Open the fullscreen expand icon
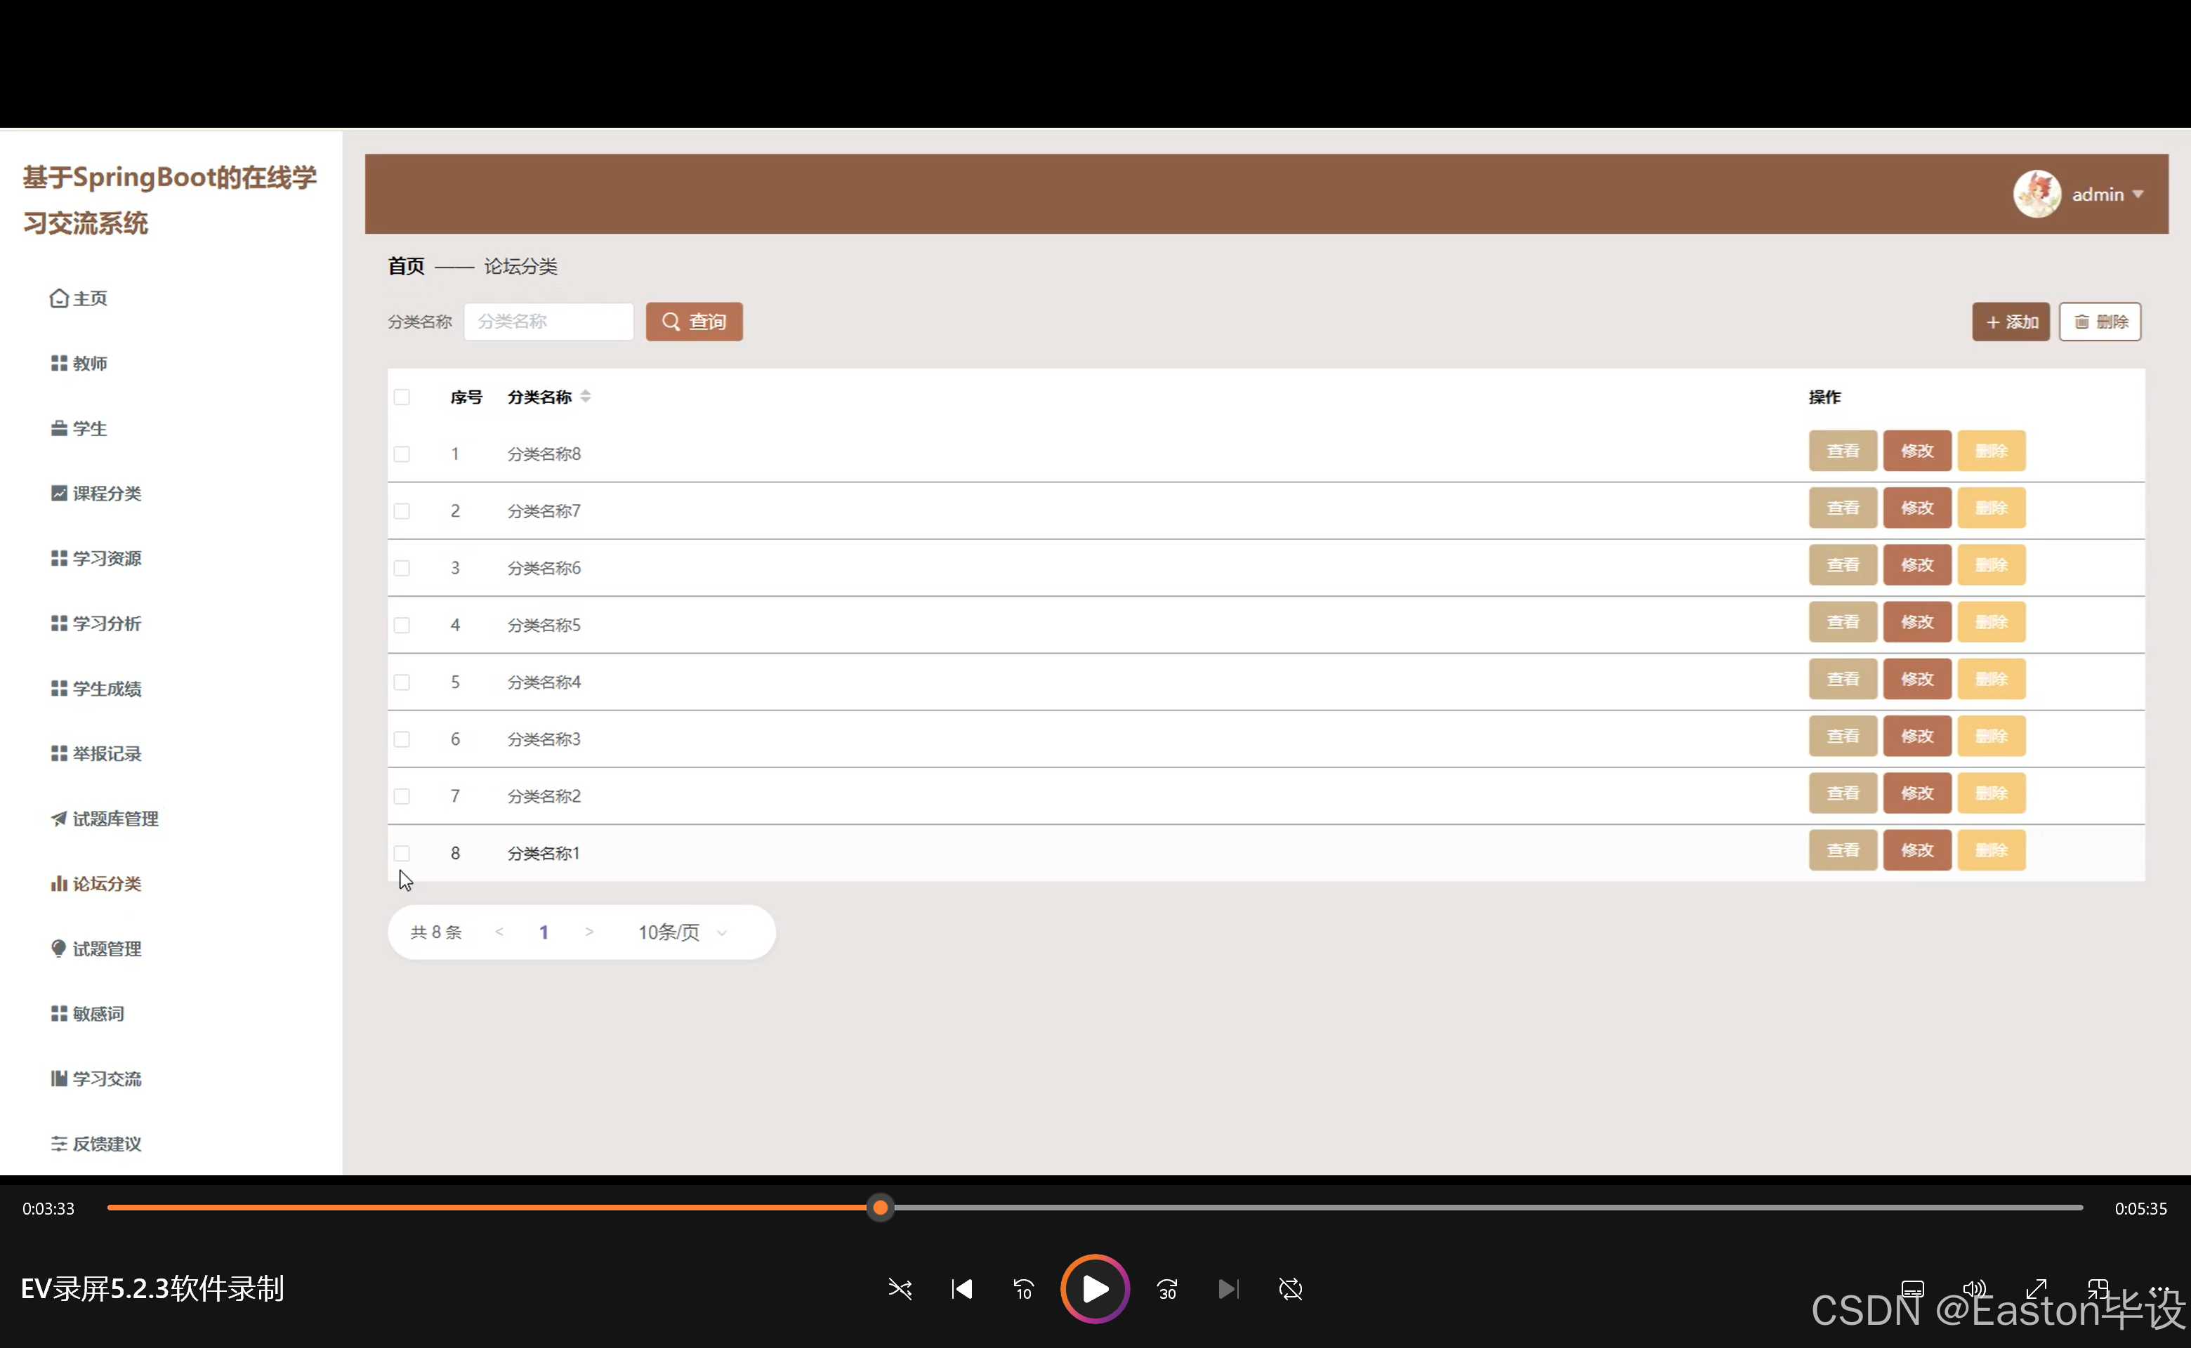The width and height of the screenshot is (2191, 1348). [2036, 1288]
